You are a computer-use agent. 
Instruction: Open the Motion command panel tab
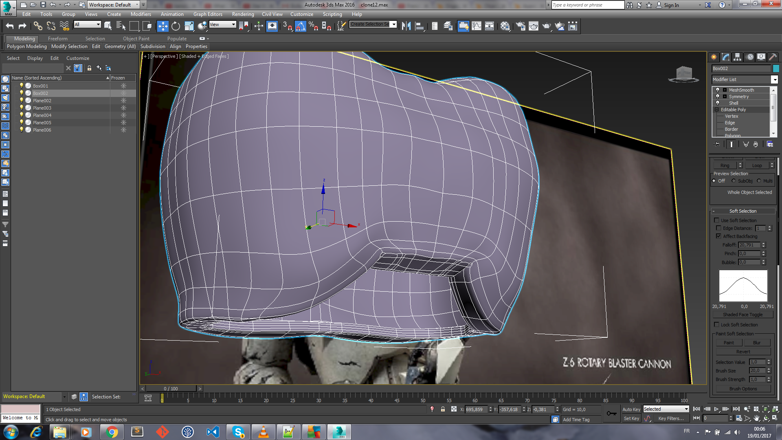[749, 57]
